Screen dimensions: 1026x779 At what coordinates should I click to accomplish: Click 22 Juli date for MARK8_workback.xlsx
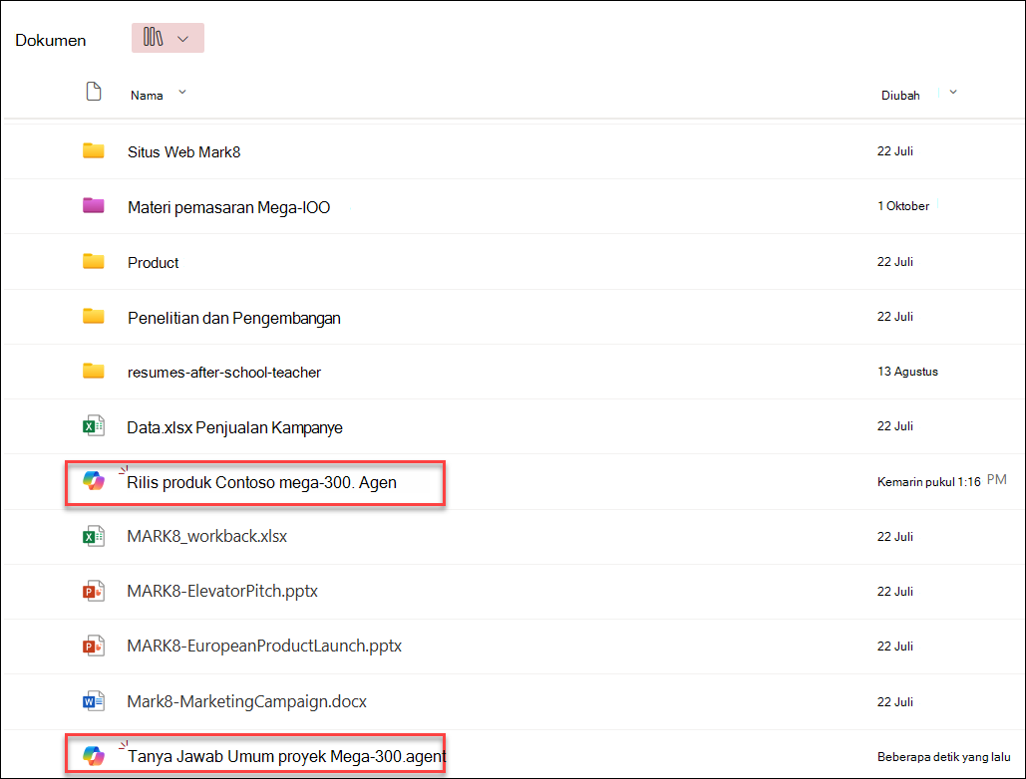click(x=895, y=537)
